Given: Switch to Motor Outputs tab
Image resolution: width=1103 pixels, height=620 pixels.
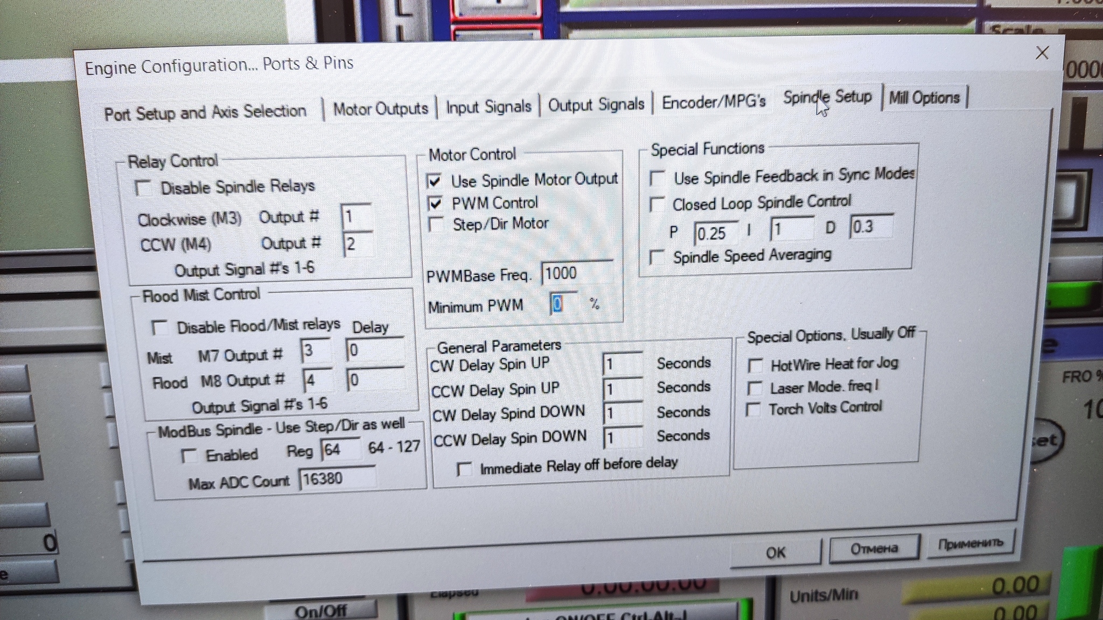Looking at the screenshot, I should coord(380,109).
